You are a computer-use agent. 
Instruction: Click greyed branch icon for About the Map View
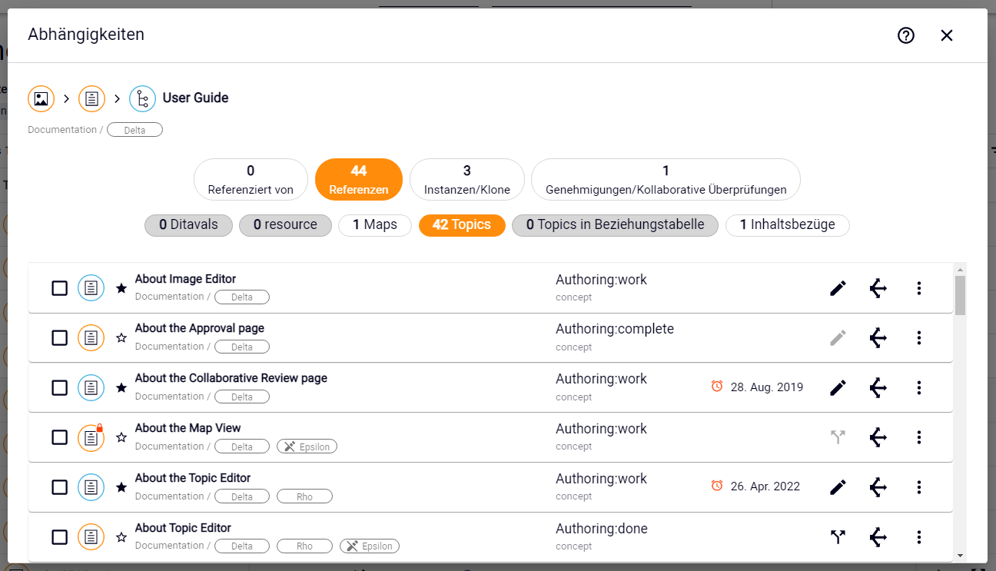[838, 437]
